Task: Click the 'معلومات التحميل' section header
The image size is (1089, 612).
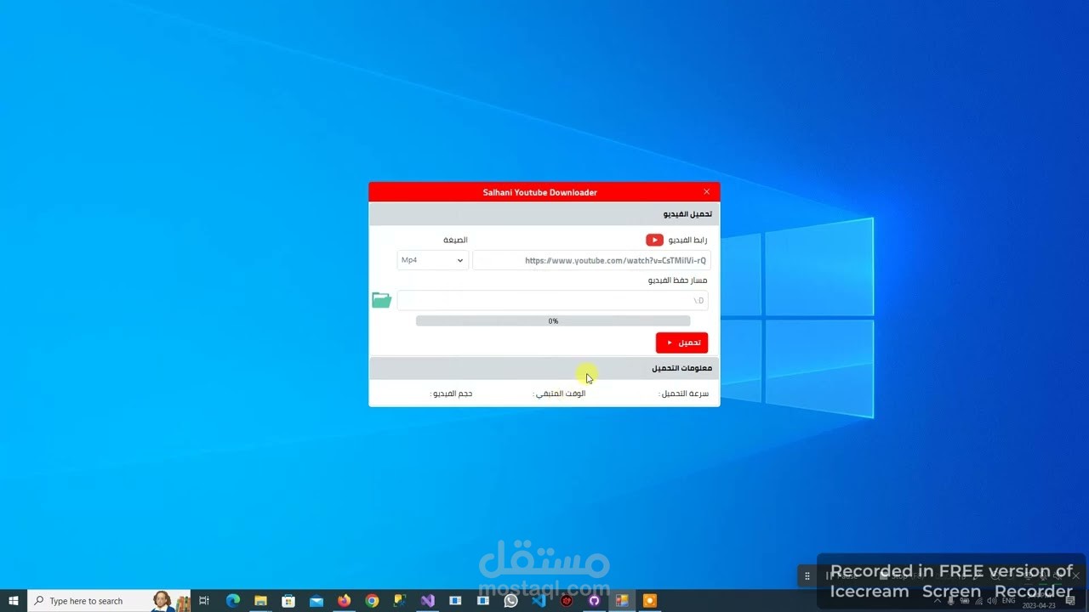Action: pos(681,368)
